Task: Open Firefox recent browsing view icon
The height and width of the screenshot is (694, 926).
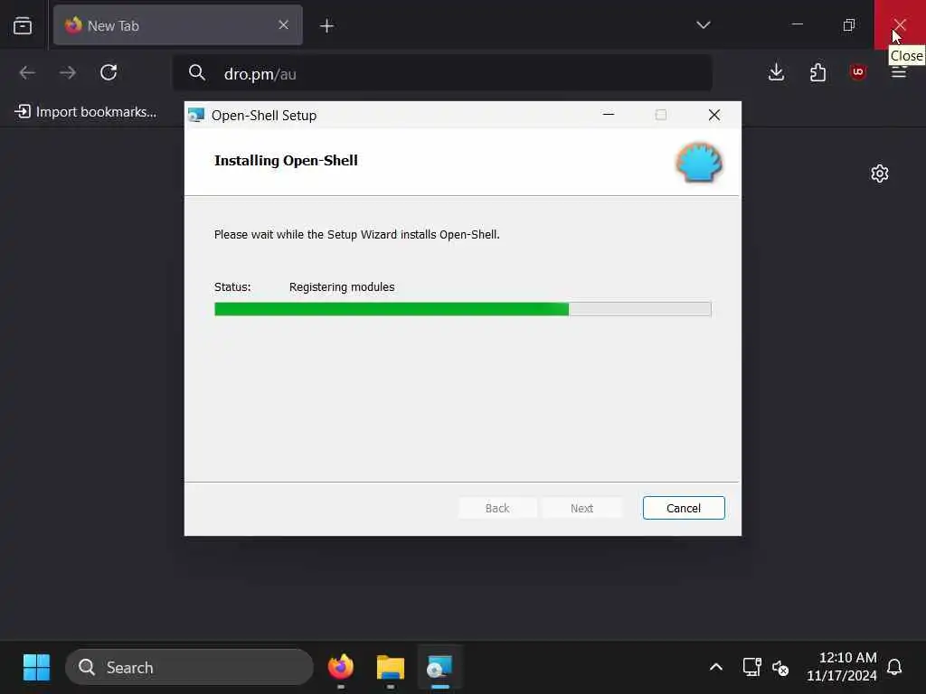Action: 23,25
